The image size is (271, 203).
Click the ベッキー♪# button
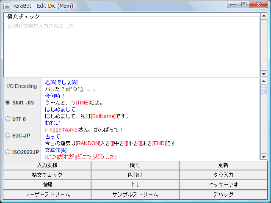pyautogui.click(x=223, y=185)
